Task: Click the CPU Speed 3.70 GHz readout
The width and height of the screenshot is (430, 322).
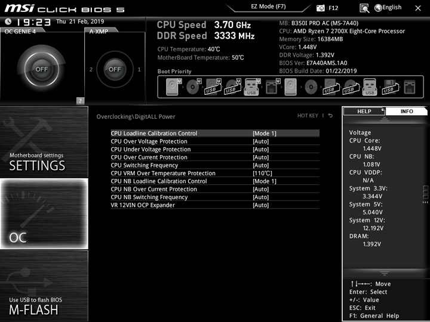Action: (x=204, y=25)
